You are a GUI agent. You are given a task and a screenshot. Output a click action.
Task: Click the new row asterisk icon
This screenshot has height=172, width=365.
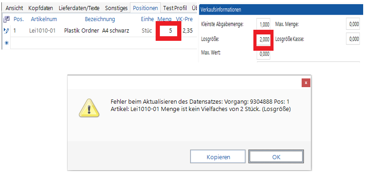point(6,43)
